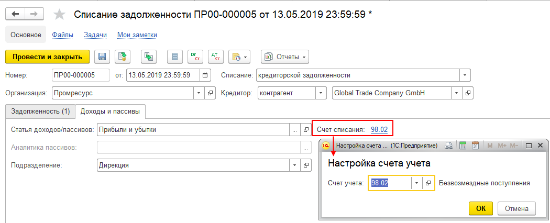Click the Dr/Cr entries icon

pos(195,57)
